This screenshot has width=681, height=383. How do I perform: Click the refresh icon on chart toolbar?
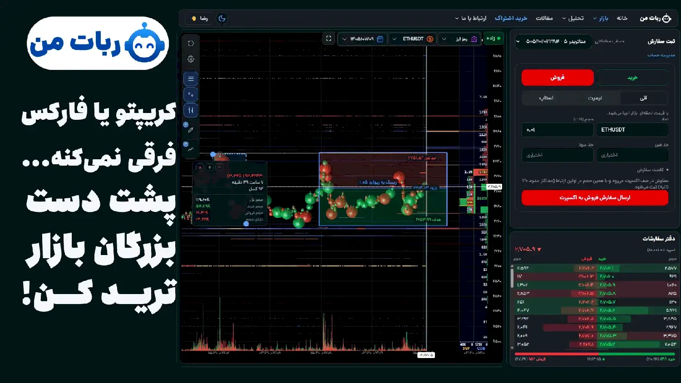pyautogui.click(x=191, y=44)
